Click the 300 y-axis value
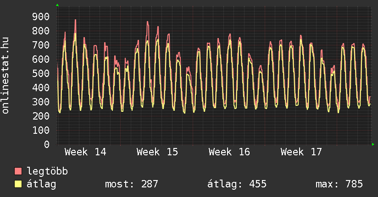The image size is (378, 197). [41, 102]
